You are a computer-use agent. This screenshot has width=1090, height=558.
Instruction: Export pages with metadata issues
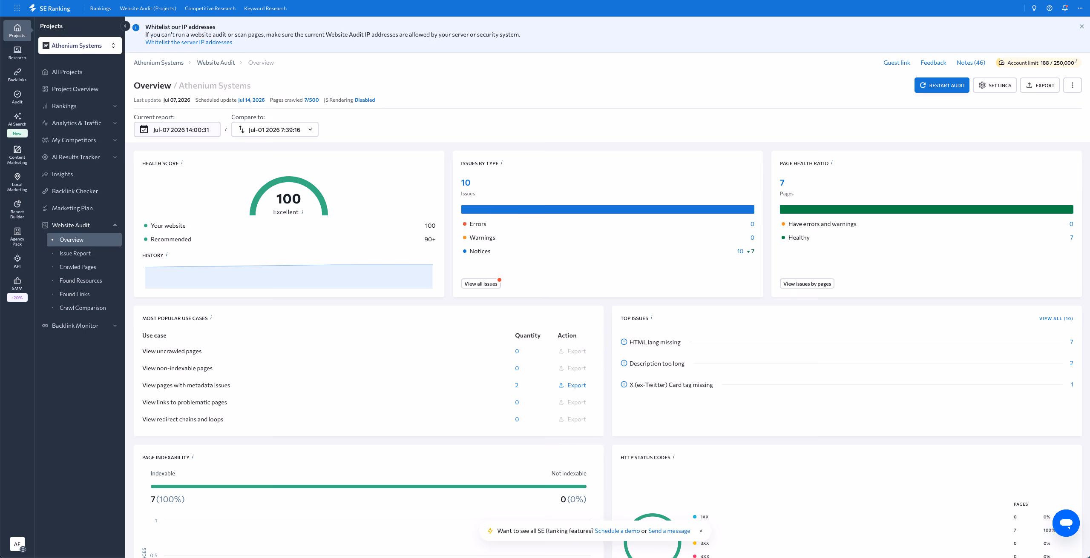(572, 385)
